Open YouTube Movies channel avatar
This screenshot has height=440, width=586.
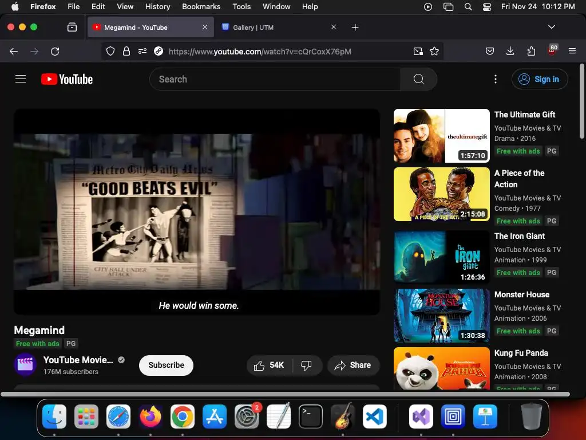click(x=25, y=364)
